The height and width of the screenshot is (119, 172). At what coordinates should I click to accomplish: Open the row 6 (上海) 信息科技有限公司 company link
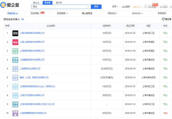34,78
